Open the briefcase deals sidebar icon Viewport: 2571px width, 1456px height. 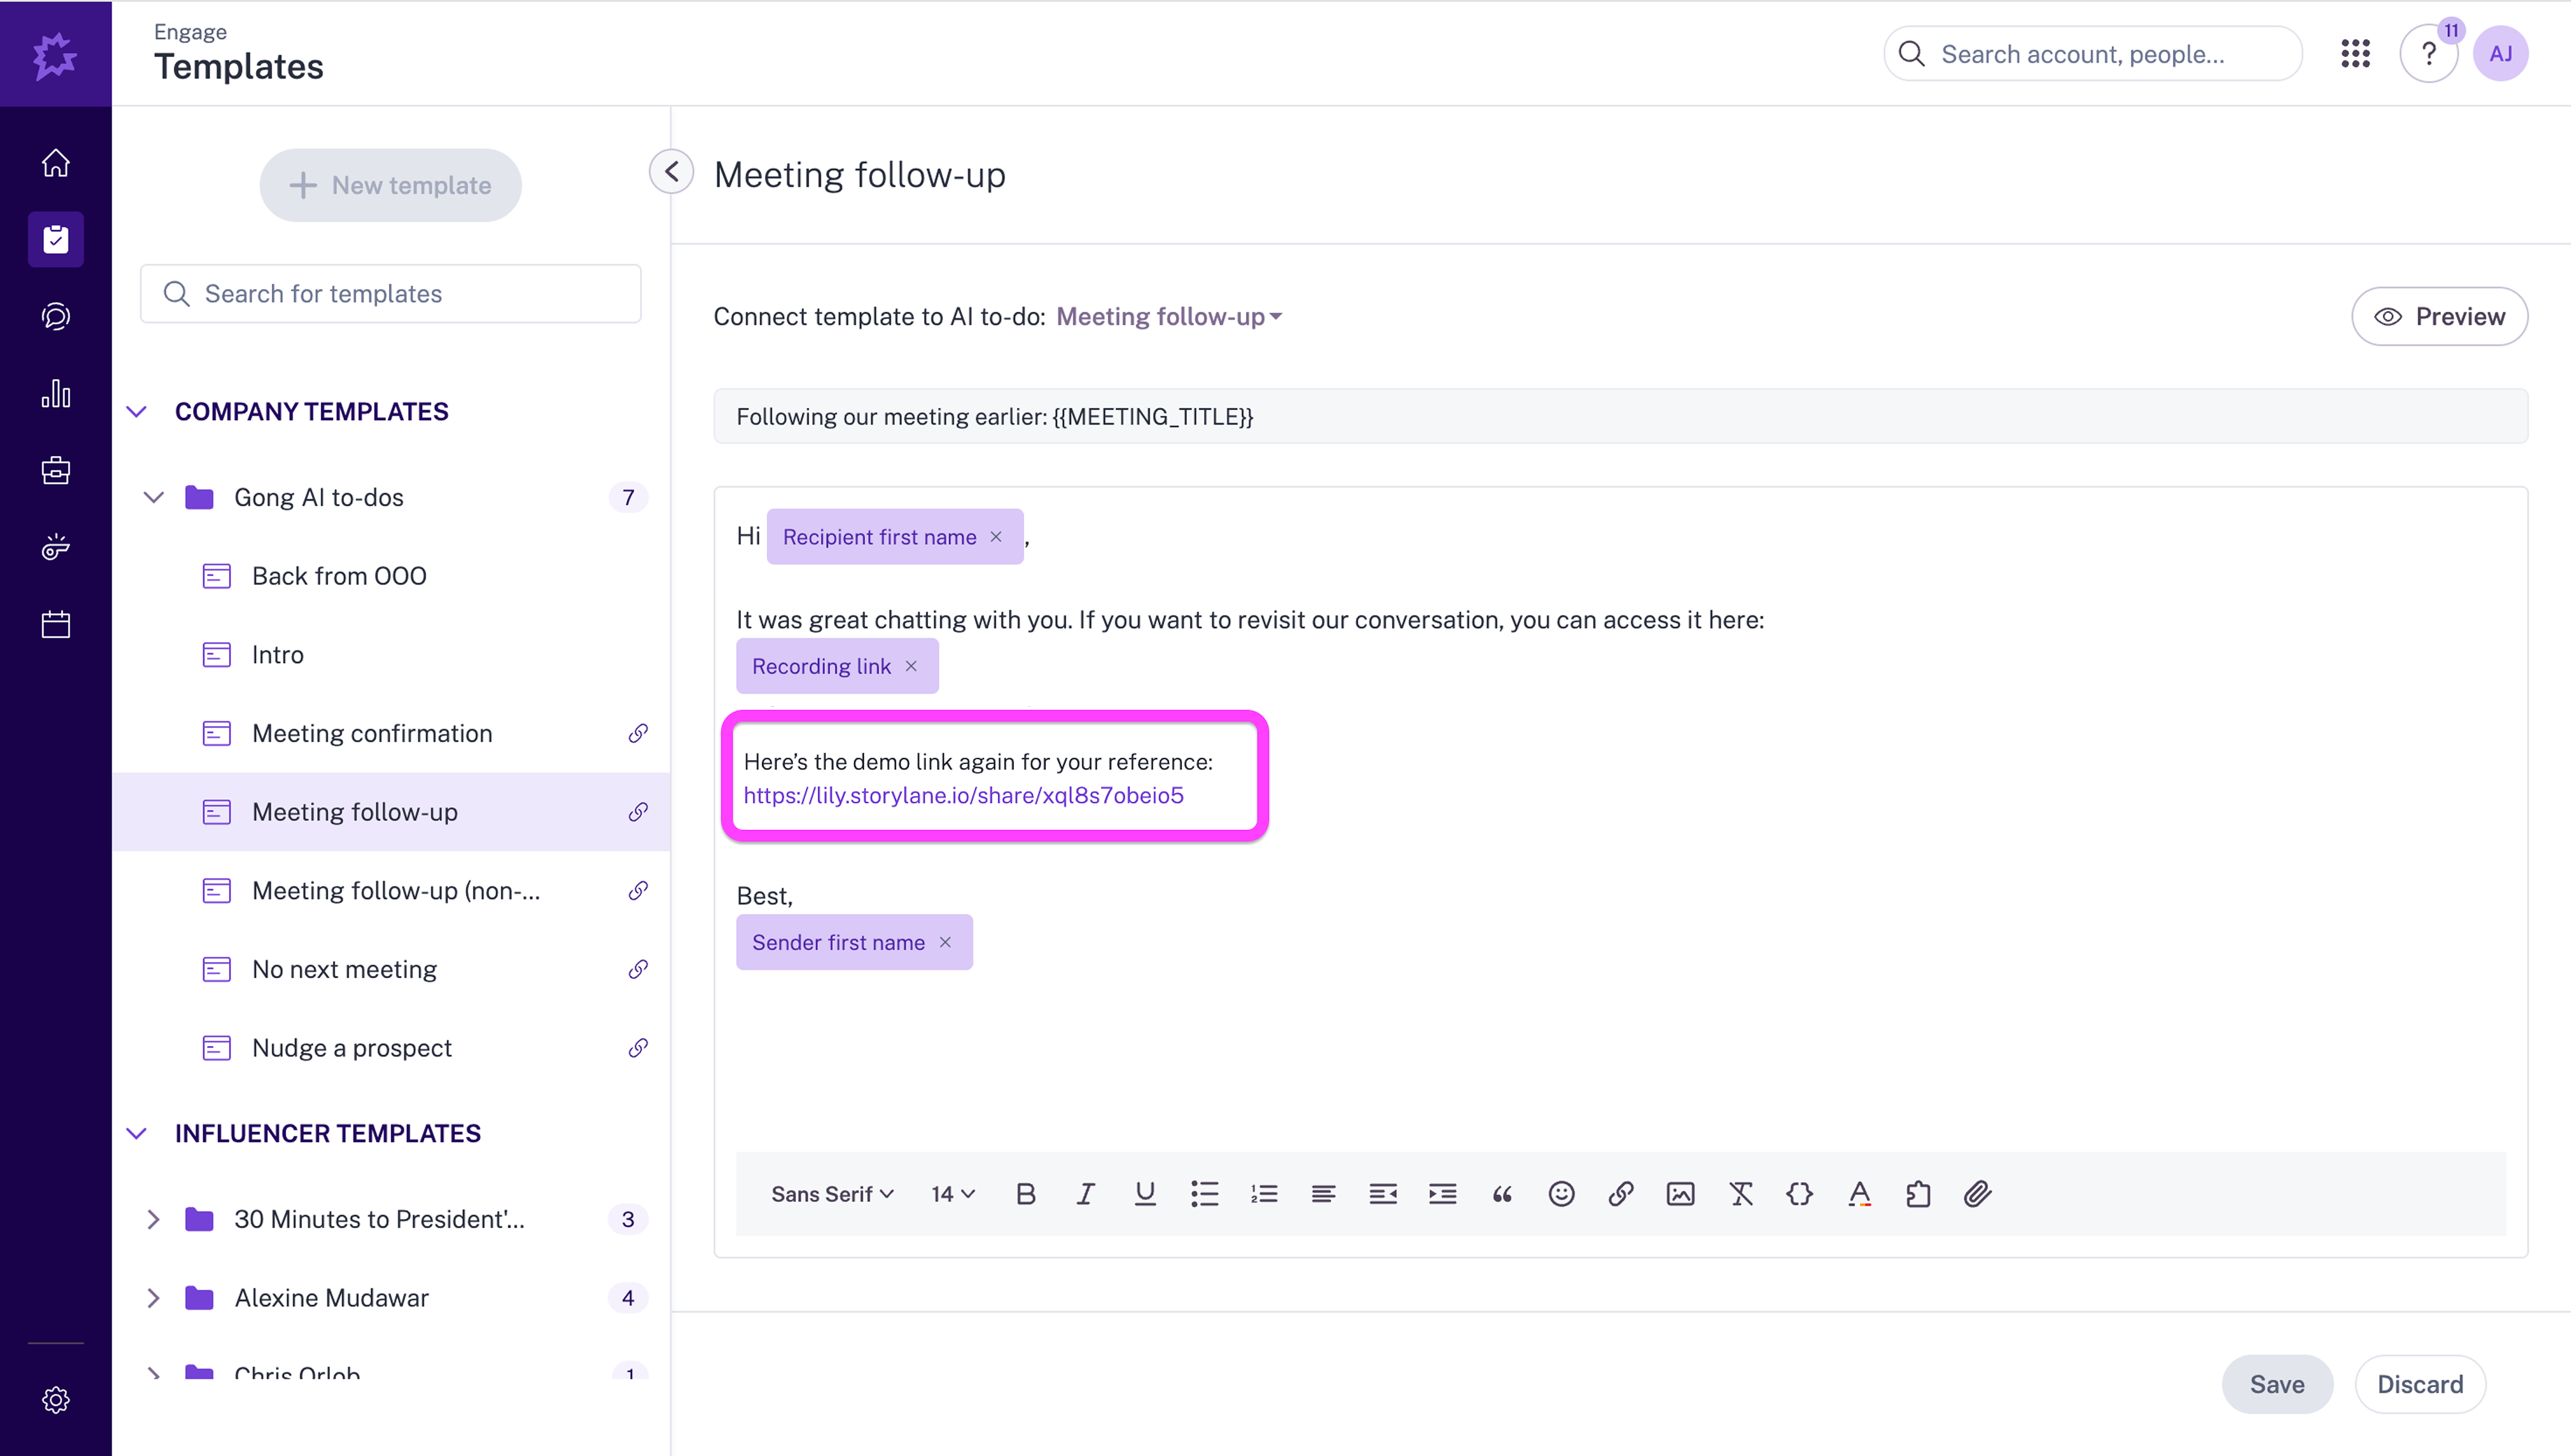[56, 470]
